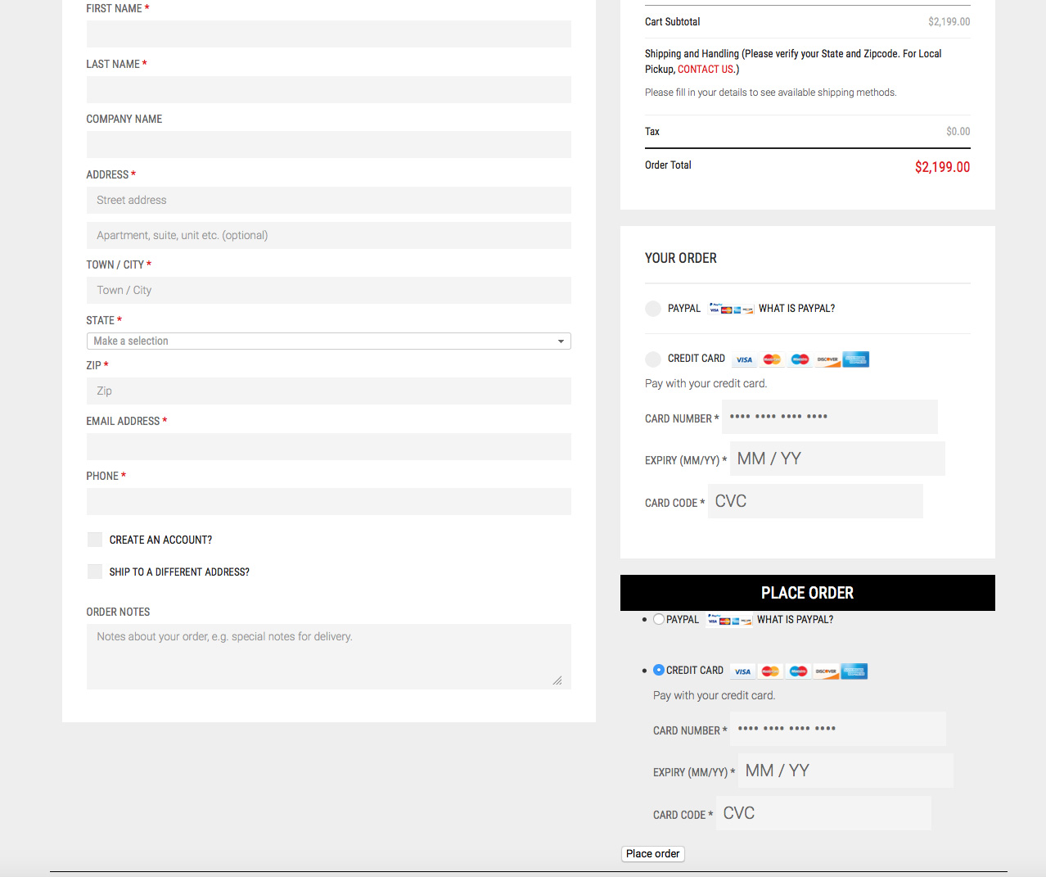The image size is (1046, 877).
Task: Focus the Order Notes text area
Action: [328, 657]
